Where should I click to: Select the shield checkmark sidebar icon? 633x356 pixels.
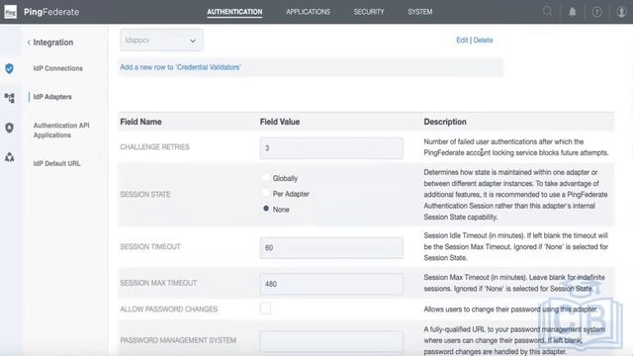click(9, 68)
